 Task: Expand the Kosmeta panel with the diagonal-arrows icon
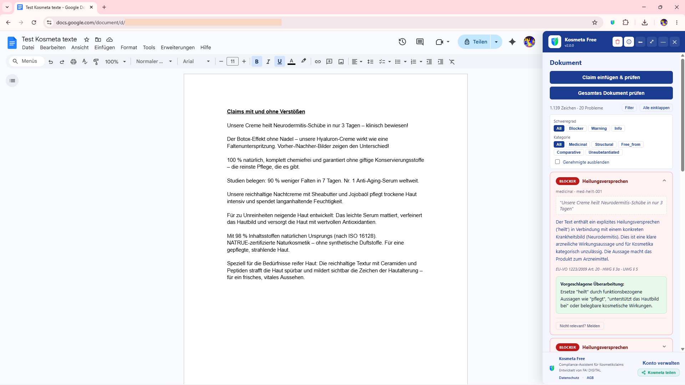[x=652, y=42]
